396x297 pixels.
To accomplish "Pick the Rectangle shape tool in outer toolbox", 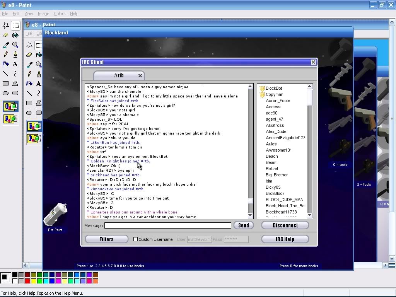I will pos(5,84).
